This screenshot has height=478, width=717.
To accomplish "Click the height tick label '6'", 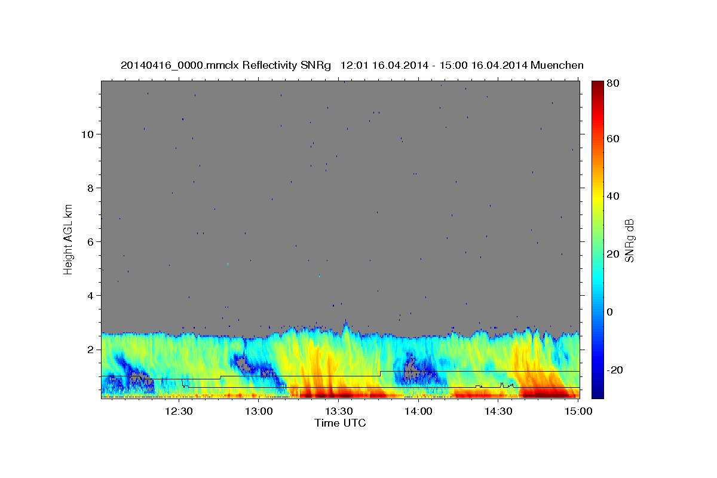I will (x=91, y=241).
